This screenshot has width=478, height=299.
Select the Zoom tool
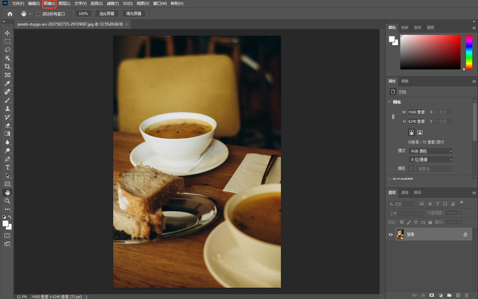[7, 201]
